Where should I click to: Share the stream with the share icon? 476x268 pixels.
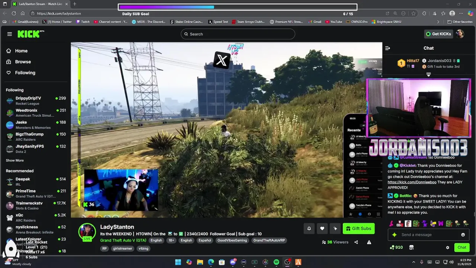[356, 242]
